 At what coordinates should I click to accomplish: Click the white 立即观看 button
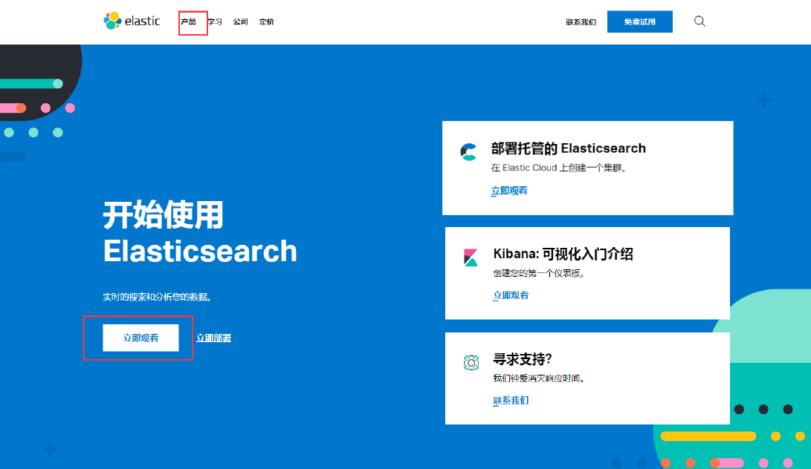tap(140, 338)
